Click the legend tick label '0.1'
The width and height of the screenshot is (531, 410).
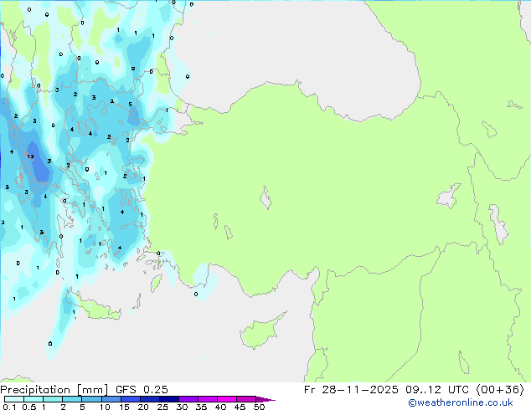click(9, 407)
